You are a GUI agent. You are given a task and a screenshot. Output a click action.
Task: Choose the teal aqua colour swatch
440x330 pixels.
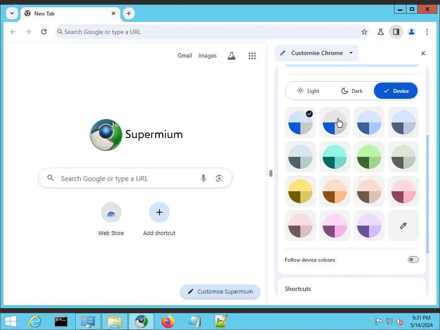[334, 157]
